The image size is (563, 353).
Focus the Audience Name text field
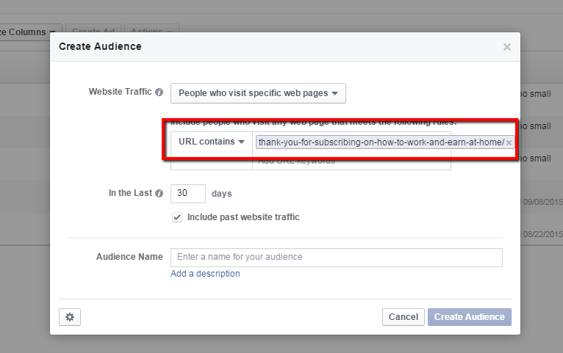(x=336, y=257)
